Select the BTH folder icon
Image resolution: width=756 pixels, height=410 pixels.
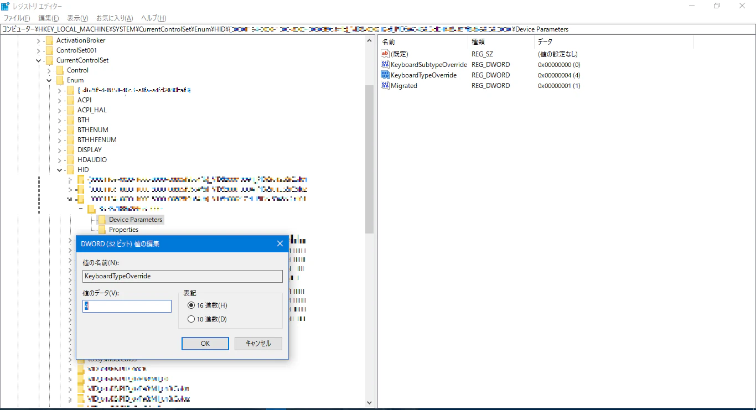70,120
